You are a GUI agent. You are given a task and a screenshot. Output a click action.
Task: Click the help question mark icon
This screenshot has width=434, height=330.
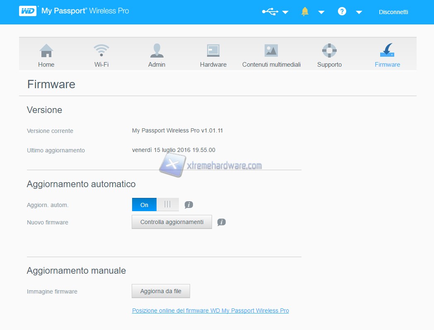pyautogui.click(x=342, y=12)
